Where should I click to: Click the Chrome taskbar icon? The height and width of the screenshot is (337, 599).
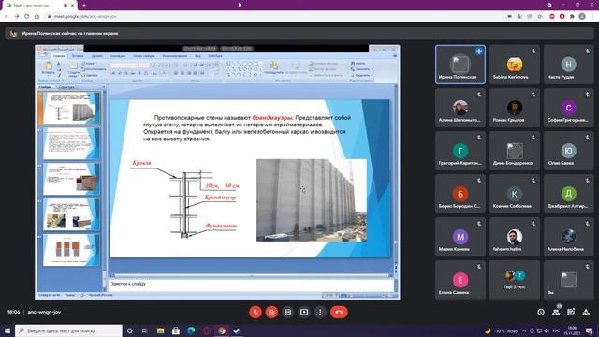point(222,330)
